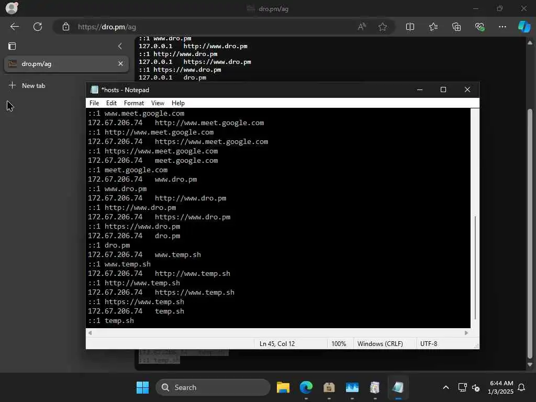Click the browser page scrollbar thumb

[530, 234]
